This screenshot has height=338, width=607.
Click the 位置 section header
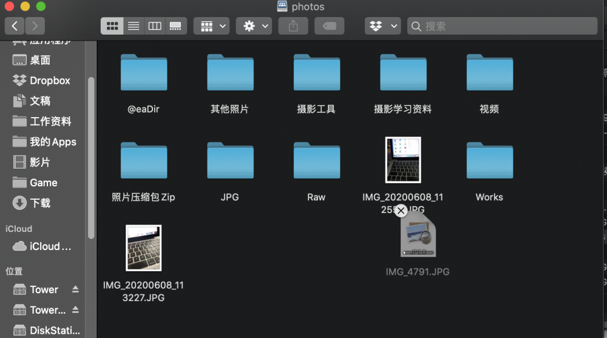point(14,271)
